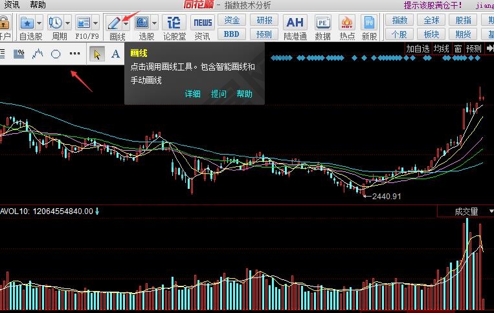Image resolution: width=494 pixels, height=313 pixels.
Task: Open the PE 数据 icon
Action: tap(322, 23)
